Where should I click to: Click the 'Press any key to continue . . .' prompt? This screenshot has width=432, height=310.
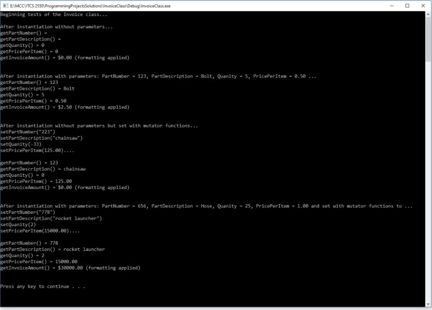point(43,286)
